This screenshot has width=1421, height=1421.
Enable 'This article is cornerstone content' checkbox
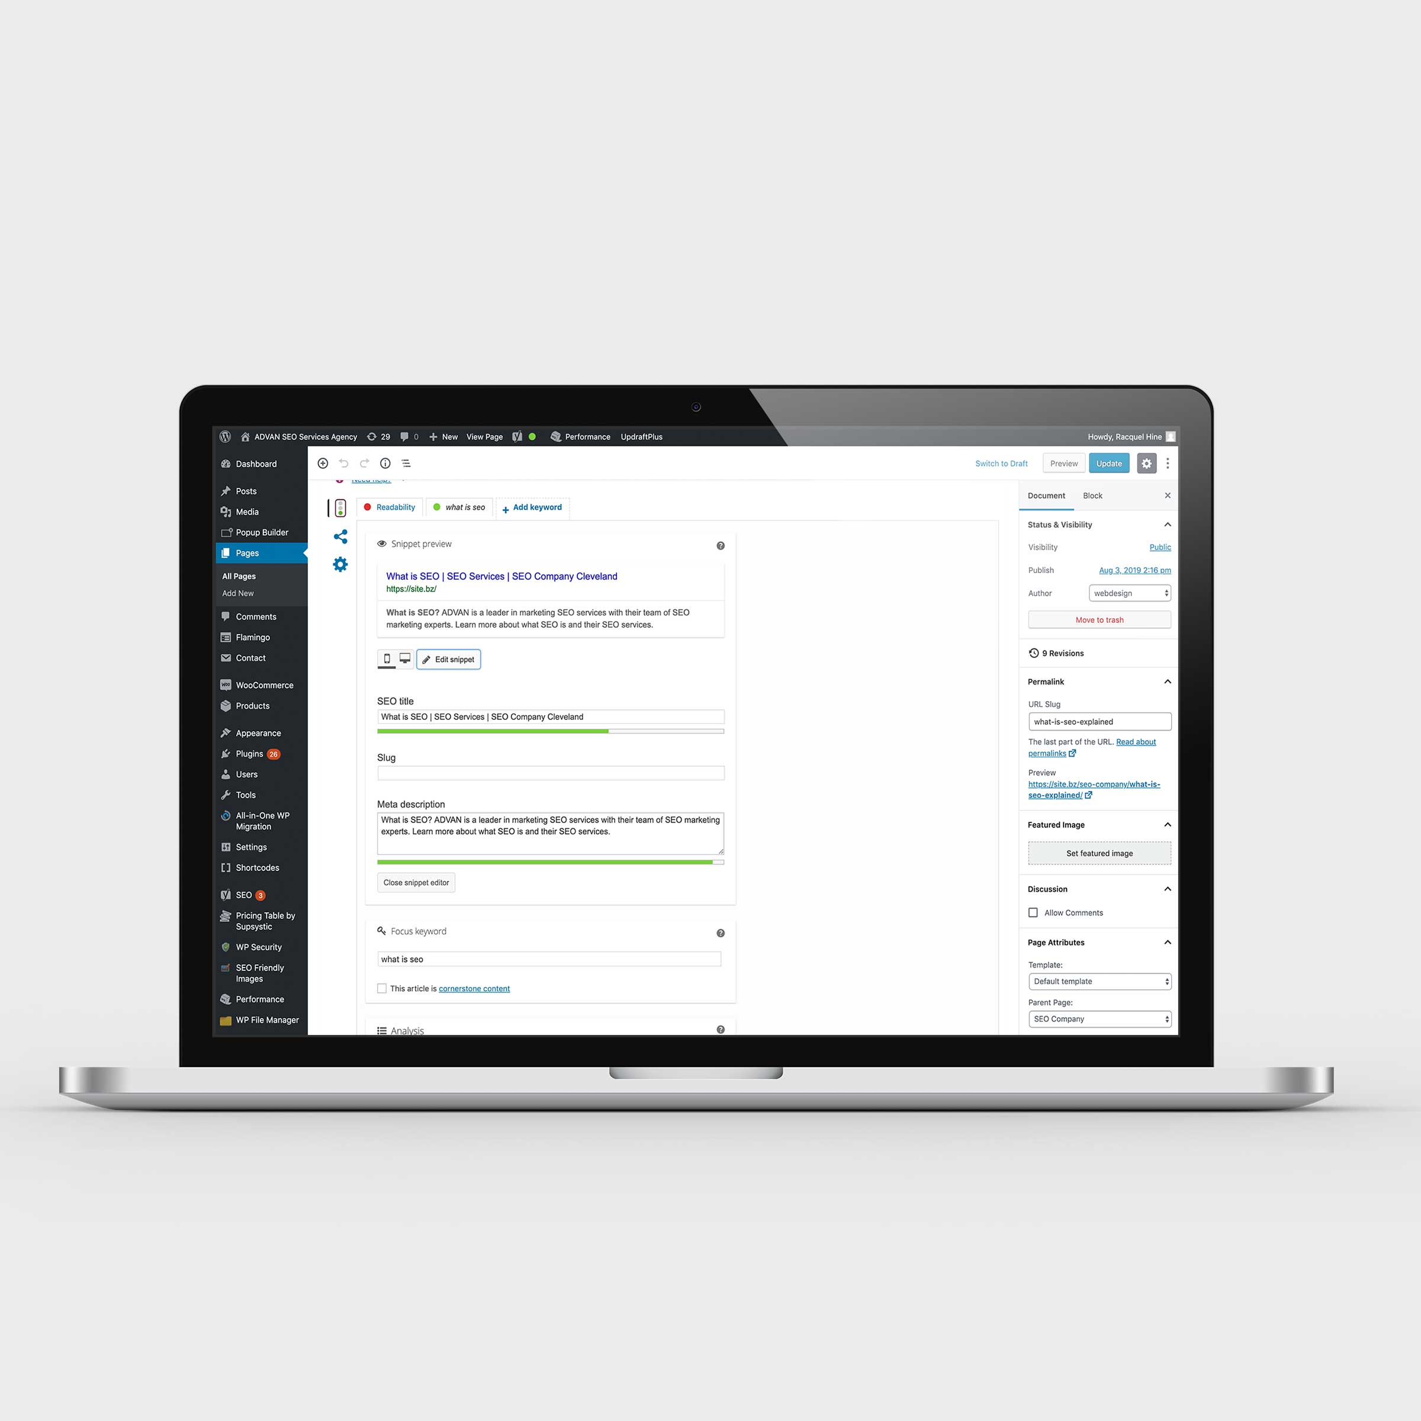click(381, 989)
